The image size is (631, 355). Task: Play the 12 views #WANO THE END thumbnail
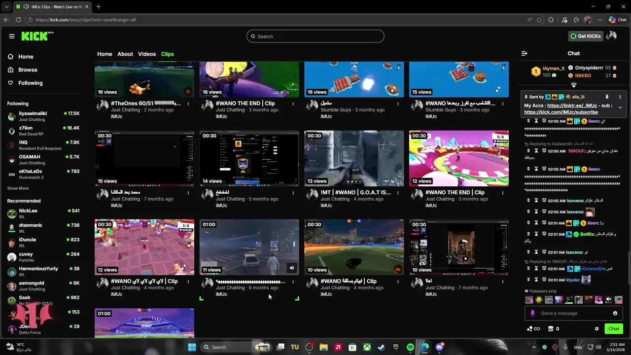click(459, 158)
